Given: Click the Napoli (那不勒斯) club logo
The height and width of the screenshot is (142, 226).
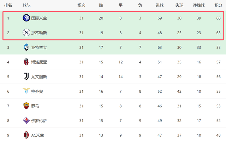Looking at the screenshot, I should pyautogui.click(x=26, y=33).
